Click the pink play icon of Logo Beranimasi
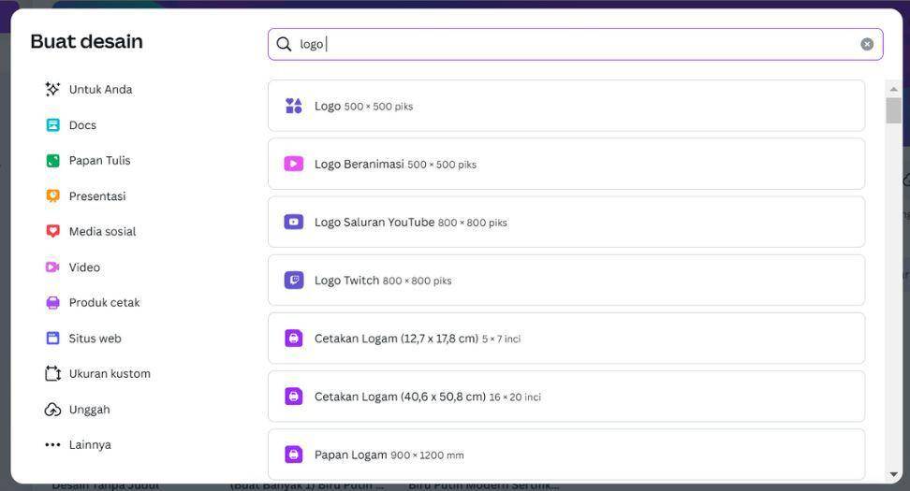Image resolution: width=910 pixels, height=491 pixels. coord(294,164)
